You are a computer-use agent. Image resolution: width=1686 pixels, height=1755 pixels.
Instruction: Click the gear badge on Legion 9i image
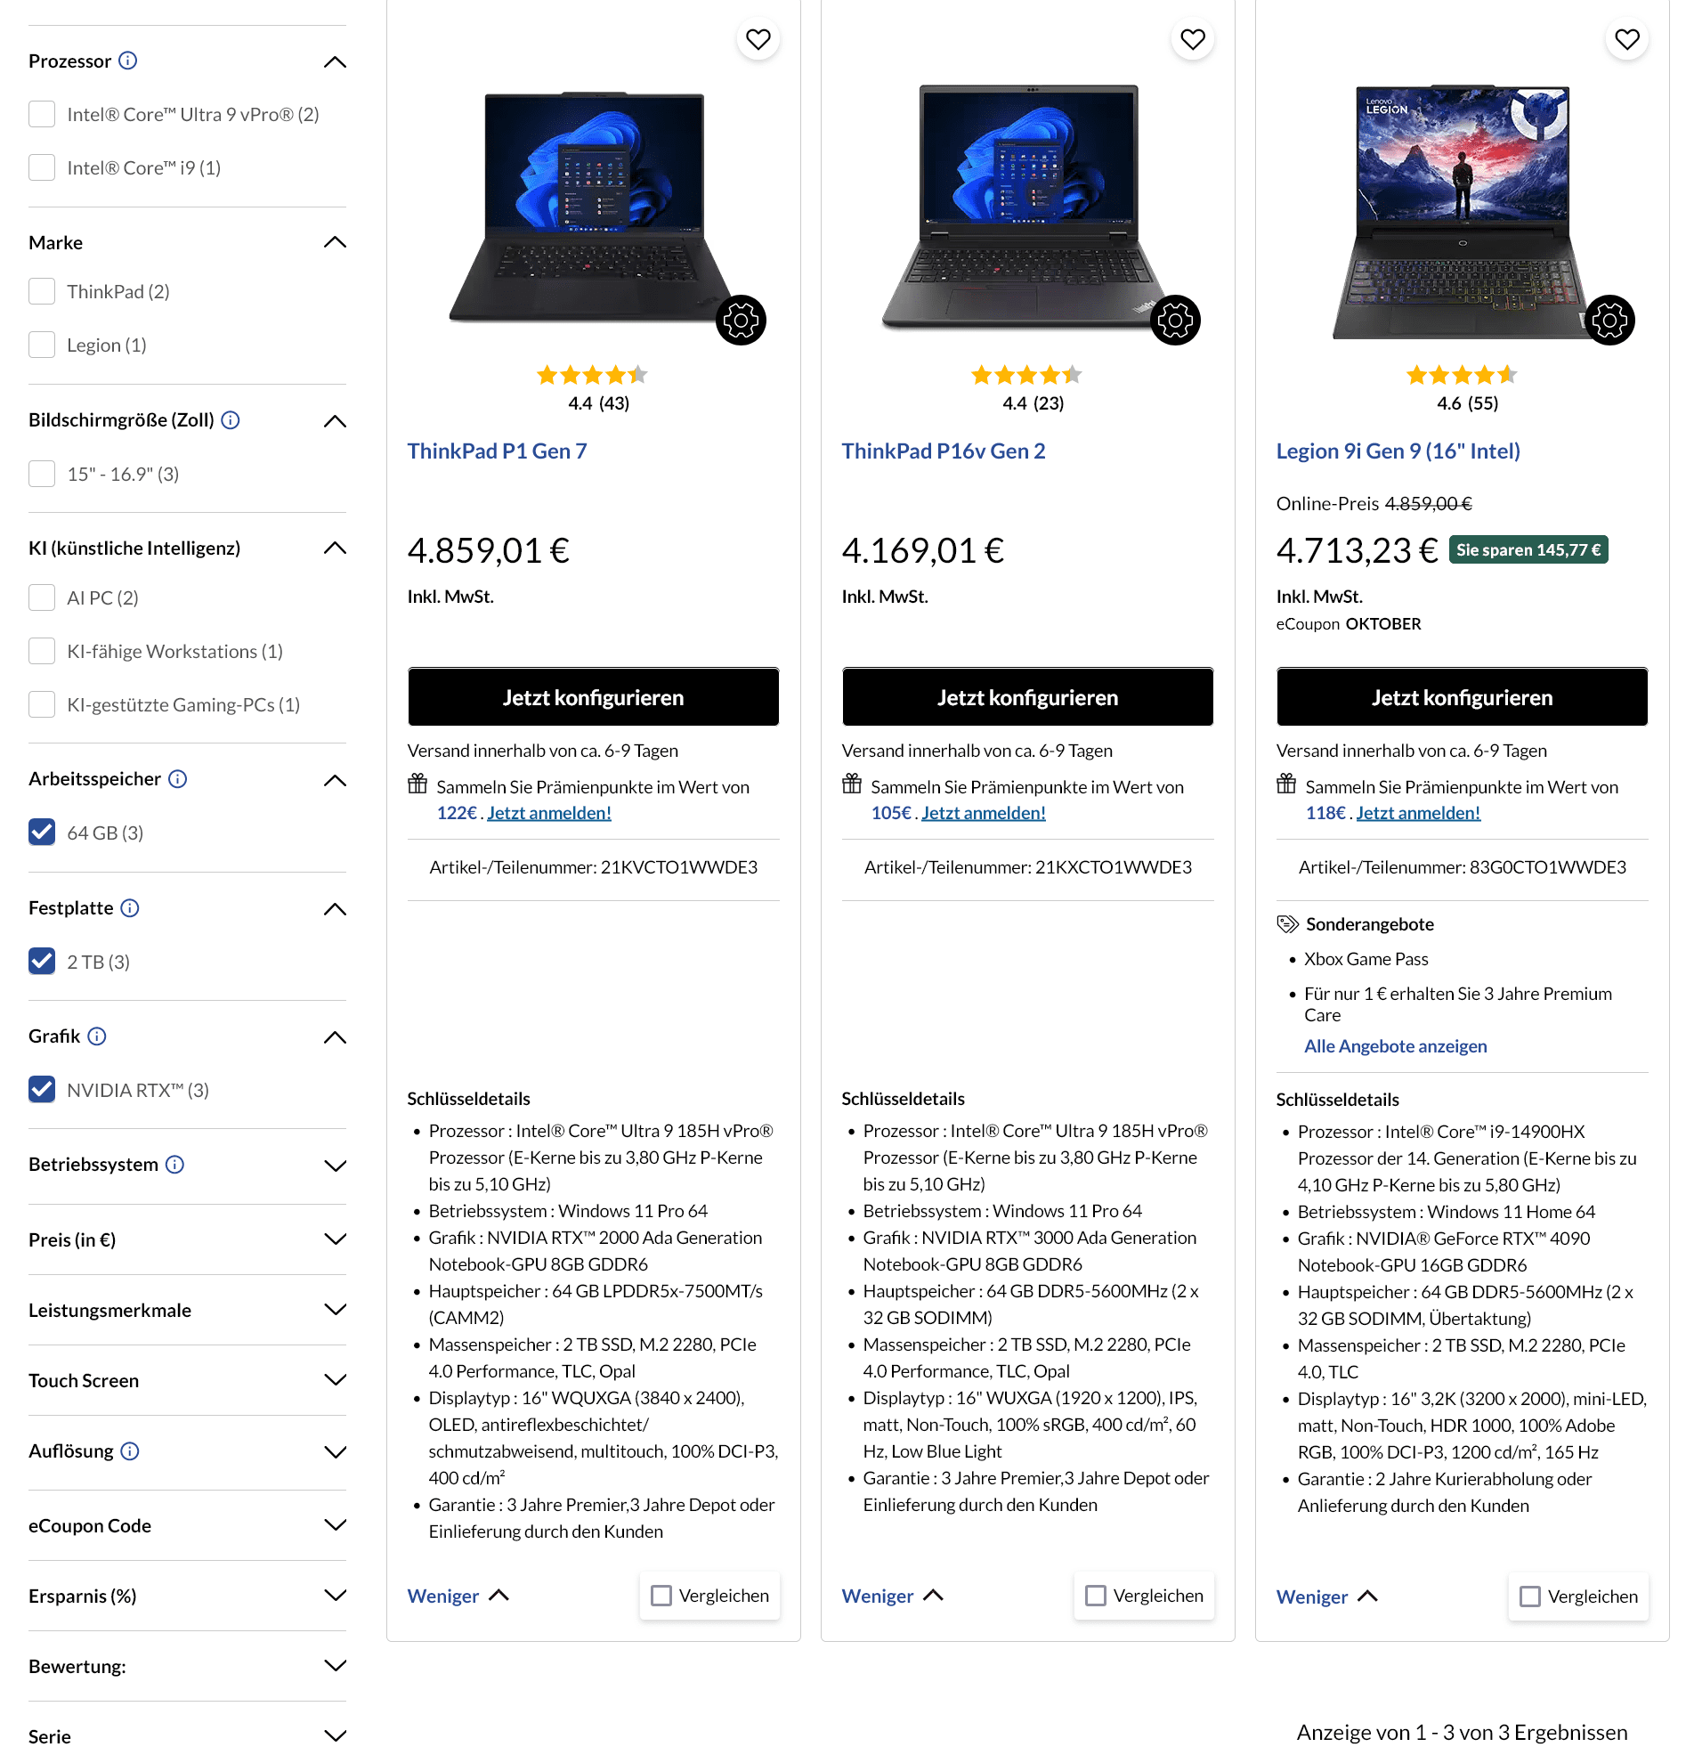(x=1609, y=320)
